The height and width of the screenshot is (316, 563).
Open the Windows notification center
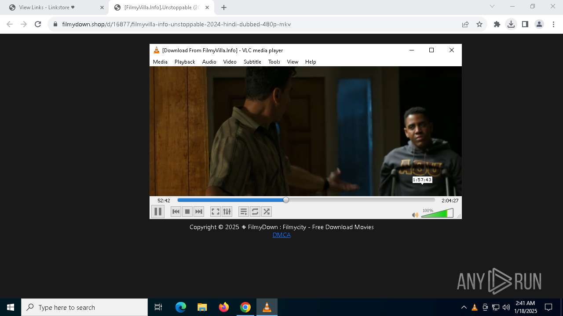click(548, 307)
